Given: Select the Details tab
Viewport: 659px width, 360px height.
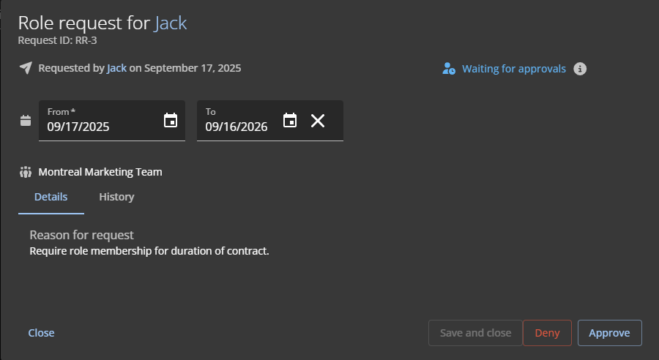Looking at the screenshot, I should click(x=51, y=197).
